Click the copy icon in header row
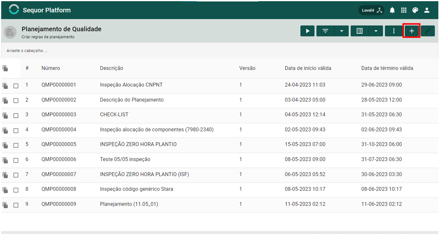Image resolution: width=441 pixels, height=236 pixels. [x=5, y=68]
